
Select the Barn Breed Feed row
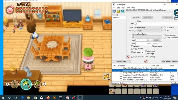tap(145, 80)
